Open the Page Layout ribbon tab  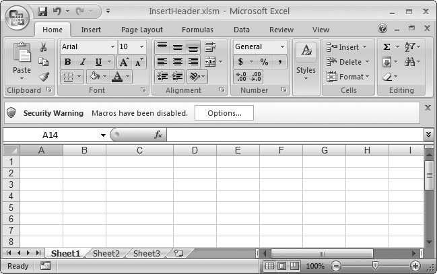pos(141,30)
